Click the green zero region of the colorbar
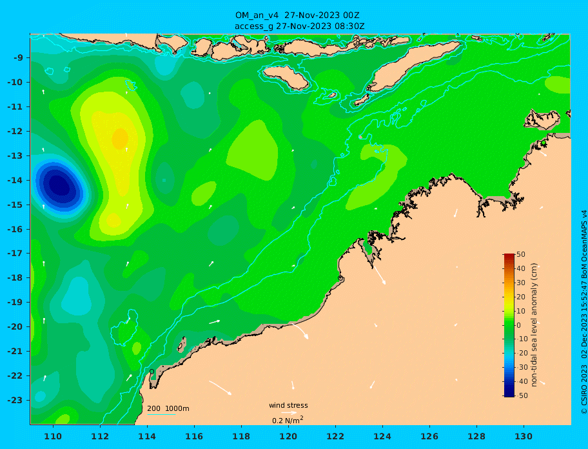The width and height of the screenshot is (588, 449). pos(509,325)
